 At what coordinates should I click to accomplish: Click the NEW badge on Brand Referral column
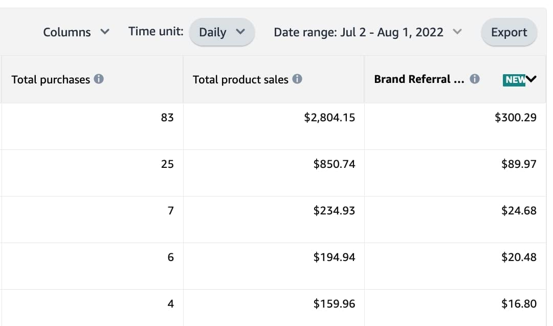(x=514, y=80)
